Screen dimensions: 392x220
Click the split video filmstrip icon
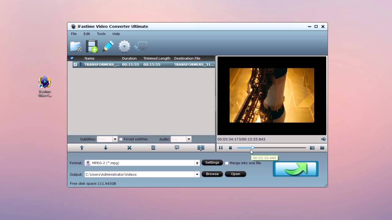coord(201,148)
